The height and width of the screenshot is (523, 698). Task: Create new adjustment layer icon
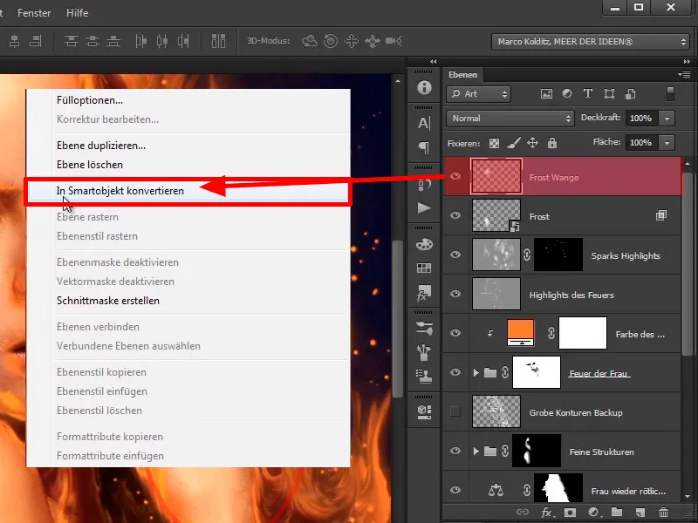pyautogui.click(x=594, y=513)
